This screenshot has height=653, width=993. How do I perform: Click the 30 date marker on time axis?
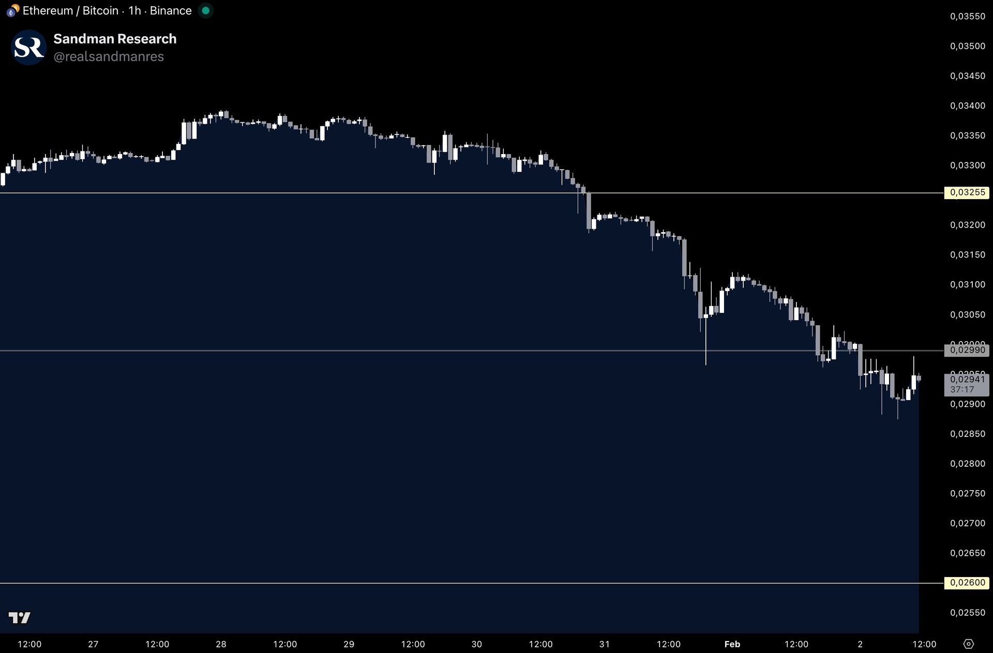476,644
